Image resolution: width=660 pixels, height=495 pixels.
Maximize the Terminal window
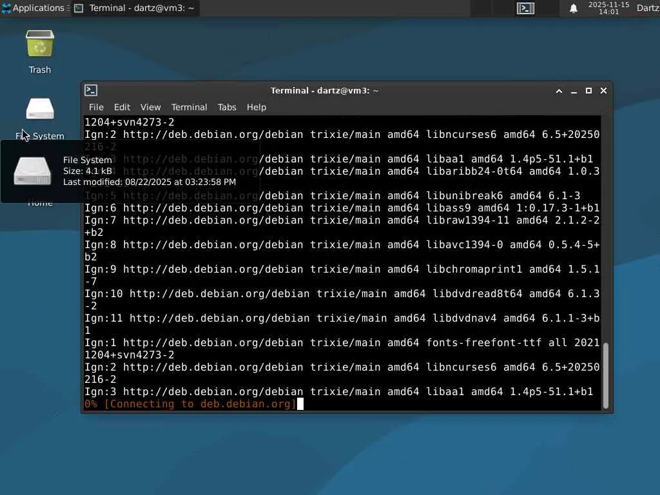[x=588, y=91]
